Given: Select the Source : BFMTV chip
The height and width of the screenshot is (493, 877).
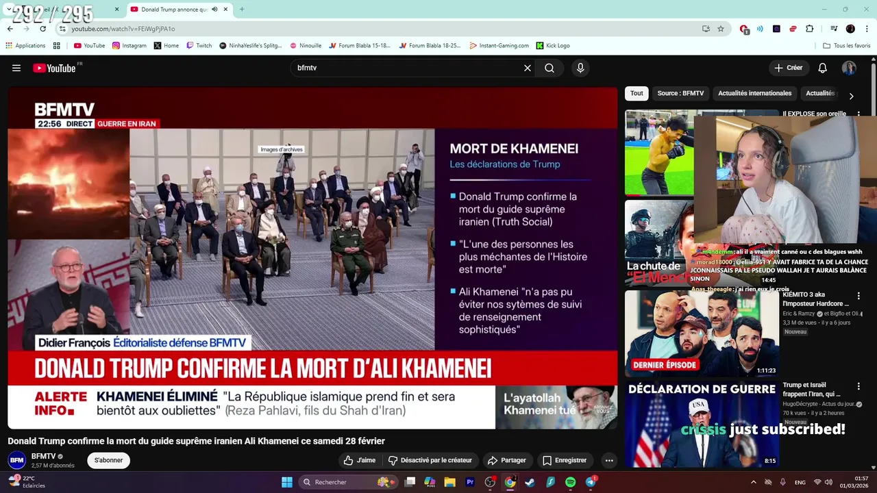Looking at the screenshot, I should point(680,93).
